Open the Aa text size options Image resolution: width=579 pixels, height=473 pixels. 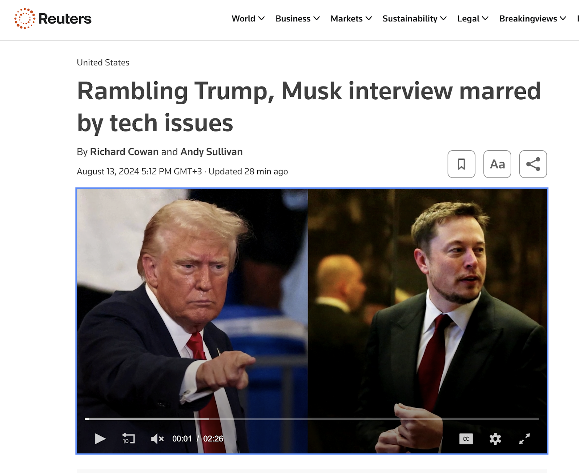[x=497, y=164]
